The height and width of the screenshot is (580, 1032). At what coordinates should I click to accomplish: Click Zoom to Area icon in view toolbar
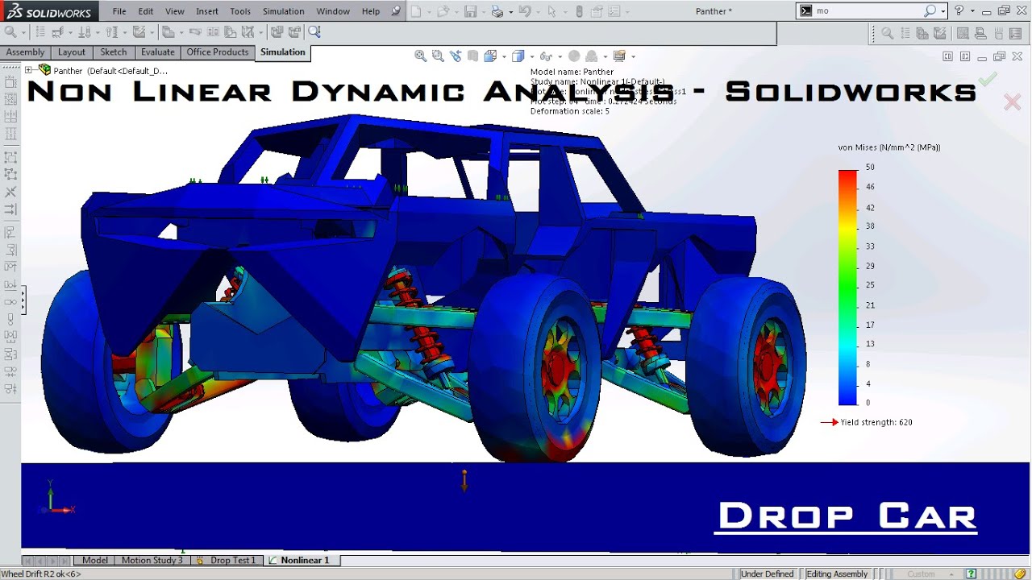click(438, 56)
